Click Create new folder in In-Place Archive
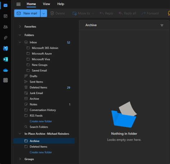 (x=41, y=152)
